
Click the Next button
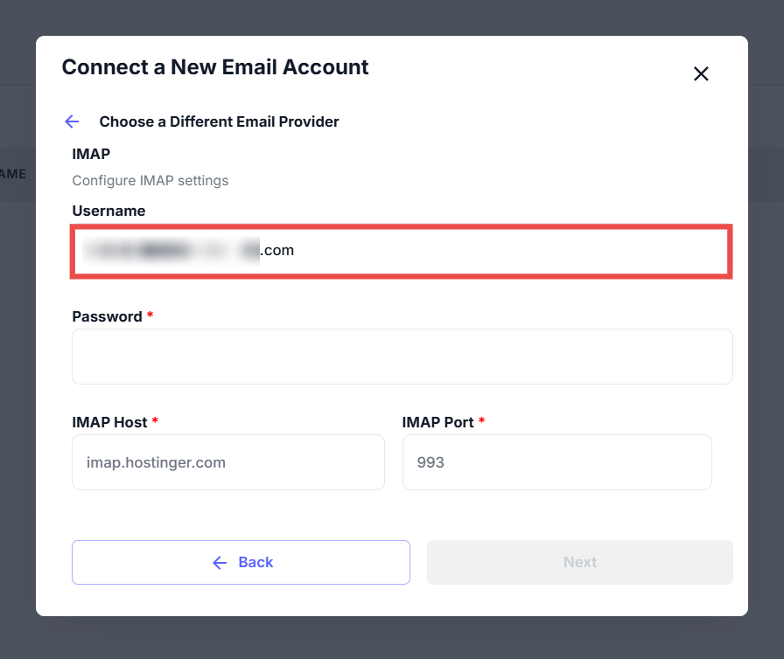coord(579,562)
